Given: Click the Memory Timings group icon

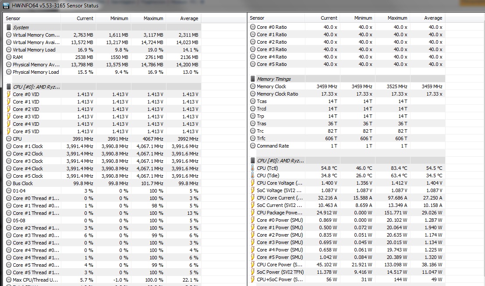Looking at the screenshot, I should click(253, 79).
